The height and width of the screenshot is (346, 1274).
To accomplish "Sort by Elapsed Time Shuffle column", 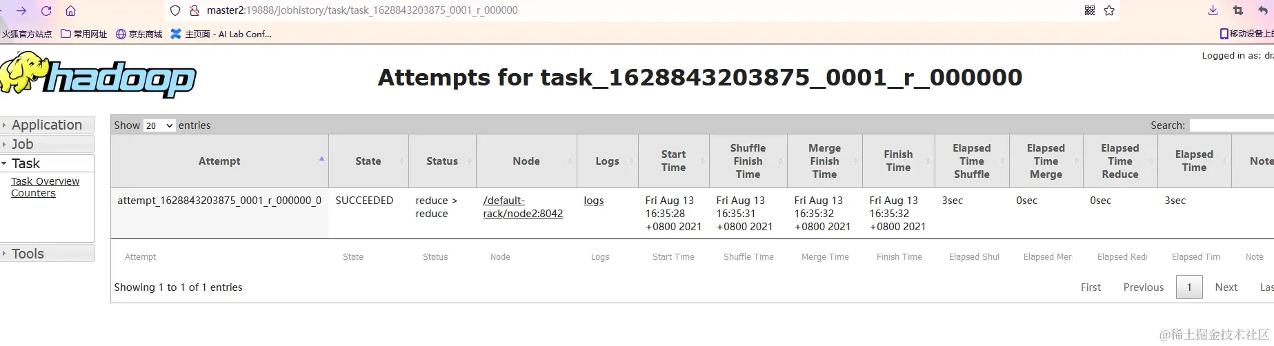I will 972,161.
